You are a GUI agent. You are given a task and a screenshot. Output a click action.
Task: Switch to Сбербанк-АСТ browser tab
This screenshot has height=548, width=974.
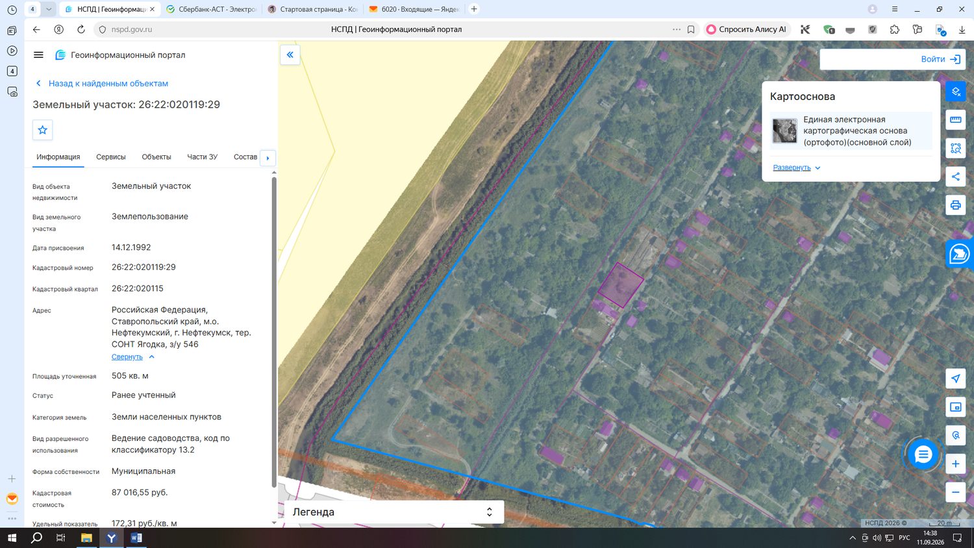pos(211,9)
